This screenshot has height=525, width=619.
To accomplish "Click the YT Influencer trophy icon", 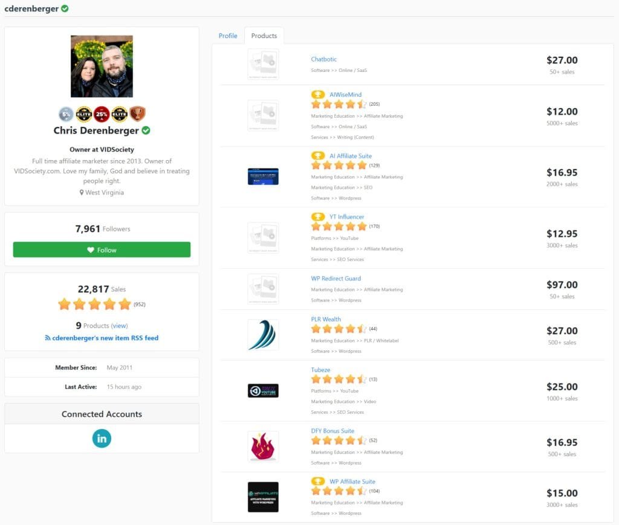I will tap(318, 216).
